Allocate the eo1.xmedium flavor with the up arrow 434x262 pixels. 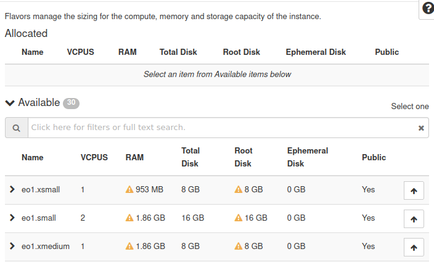tap(414, 247)
